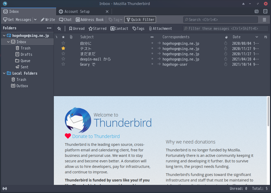Collapse the Local Folders tree
The height and width of the screenshot is (193, 271).
coord(4,73)
